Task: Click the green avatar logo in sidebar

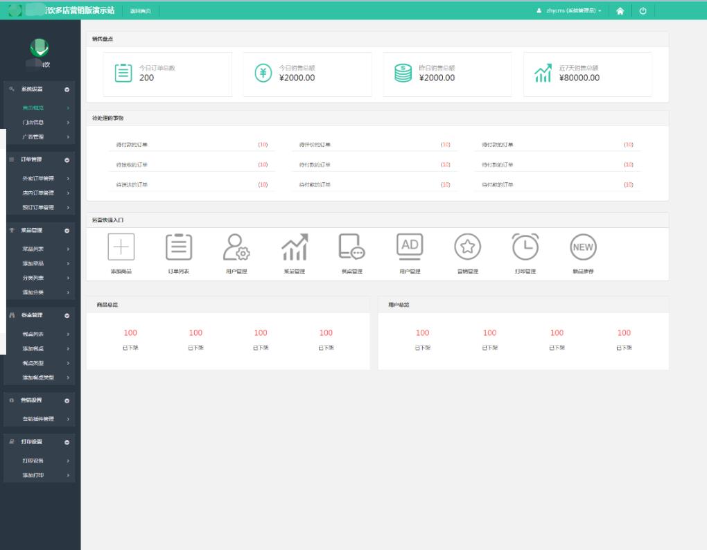Action: pos(40,48)
